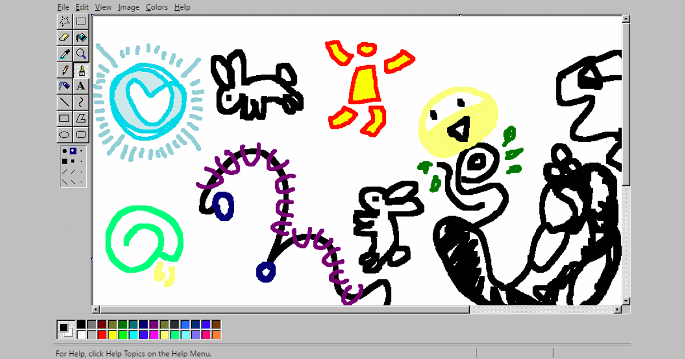This screenshot has height=359, width=685.
Task: Choose the hot pink palette swatch
Action: [206, 334]
